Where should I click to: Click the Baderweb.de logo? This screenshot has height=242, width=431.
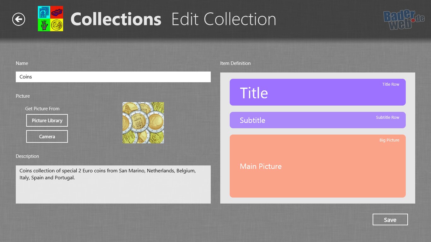[404, 20]
